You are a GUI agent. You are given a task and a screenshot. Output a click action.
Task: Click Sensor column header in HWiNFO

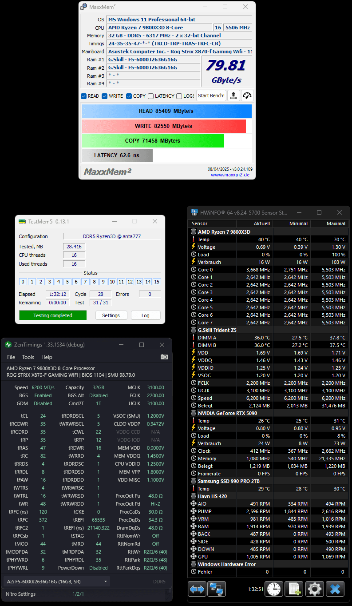coord(212,224)
